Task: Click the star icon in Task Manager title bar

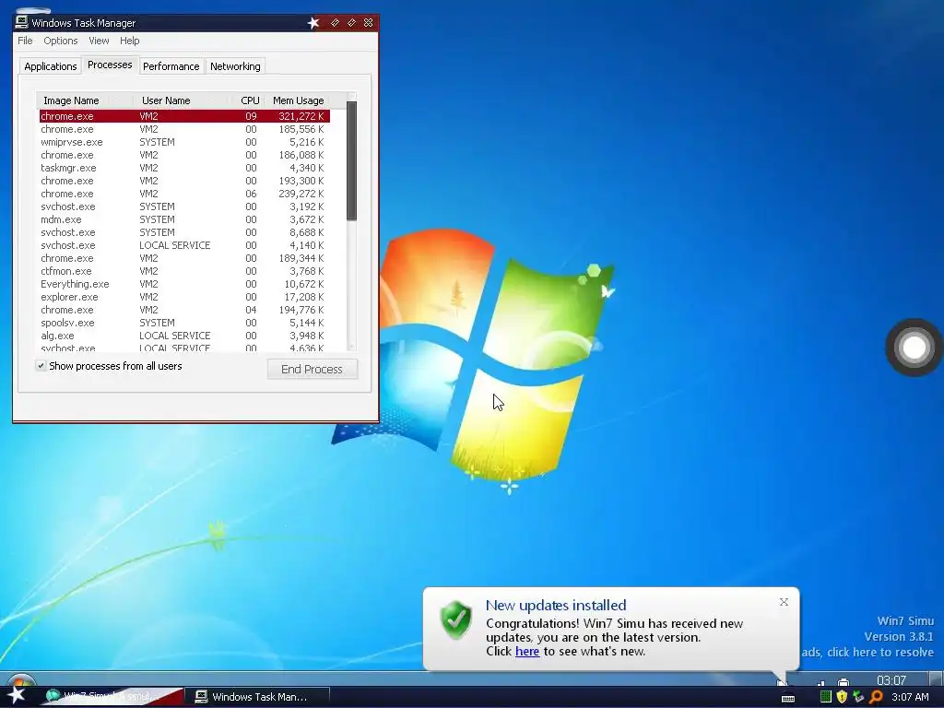Action: tap(313, 23)
